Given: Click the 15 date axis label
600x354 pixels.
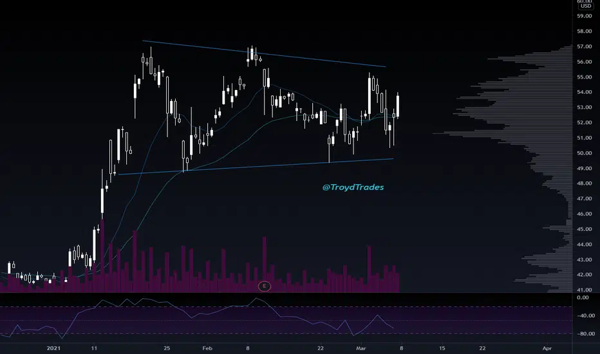Looking at the screenshot, I should (442, 348).
